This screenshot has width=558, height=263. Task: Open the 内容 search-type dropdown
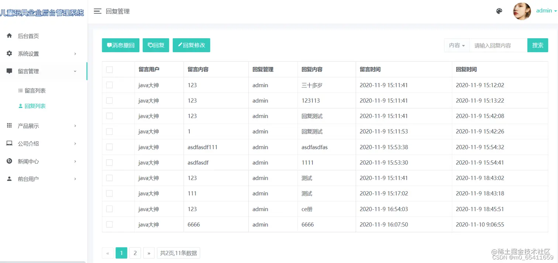457,45
